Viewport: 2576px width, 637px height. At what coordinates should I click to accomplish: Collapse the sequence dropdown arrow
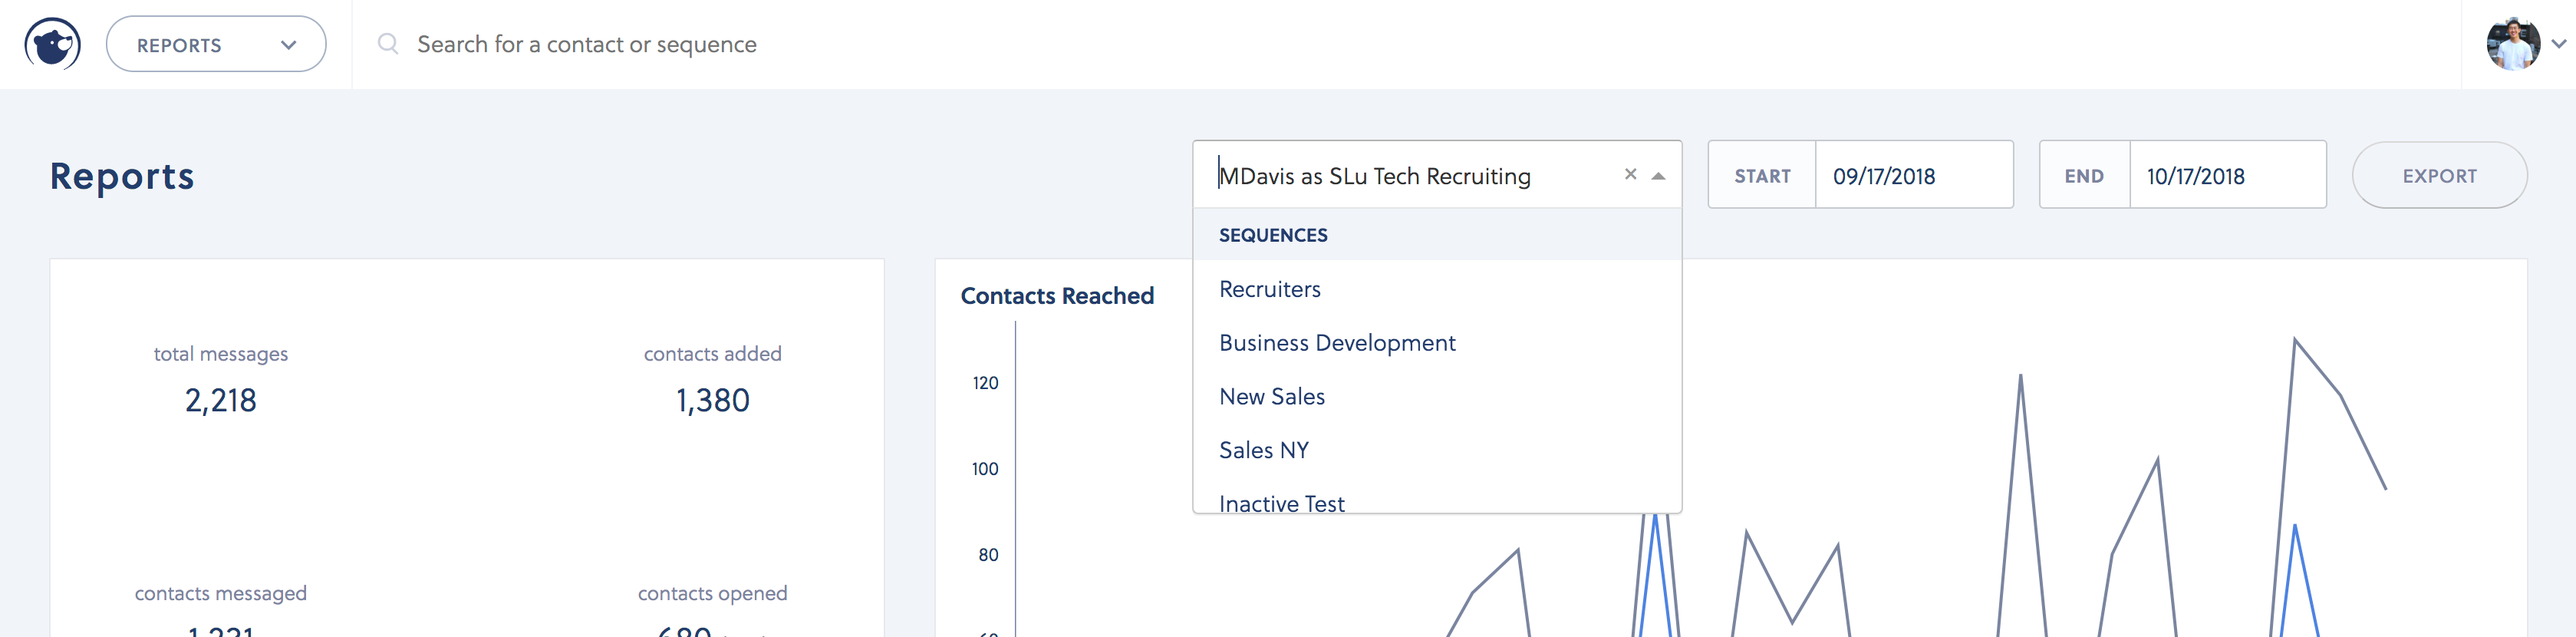coord(1659,176)
